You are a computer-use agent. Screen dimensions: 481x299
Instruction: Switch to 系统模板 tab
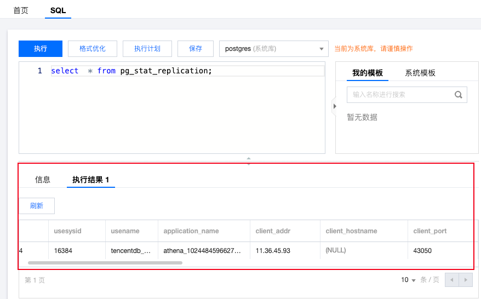pos(420,73)
